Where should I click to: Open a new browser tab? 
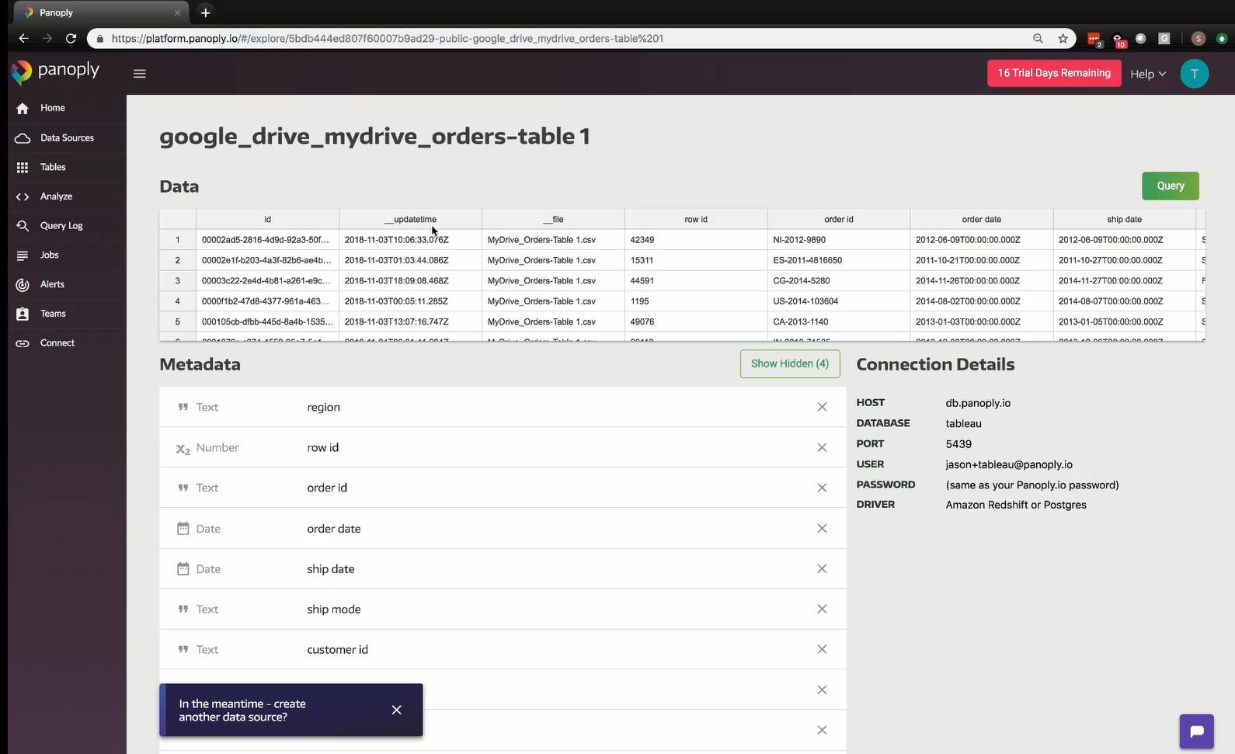tap(205, 12)
